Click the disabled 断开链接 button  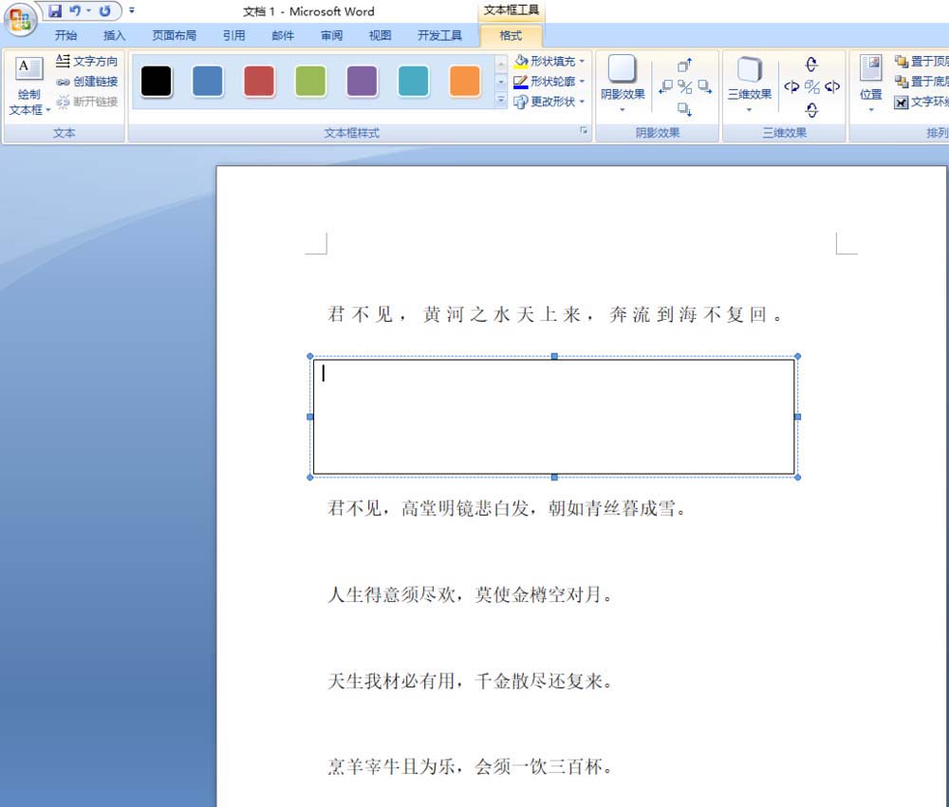tap(86, 102)
